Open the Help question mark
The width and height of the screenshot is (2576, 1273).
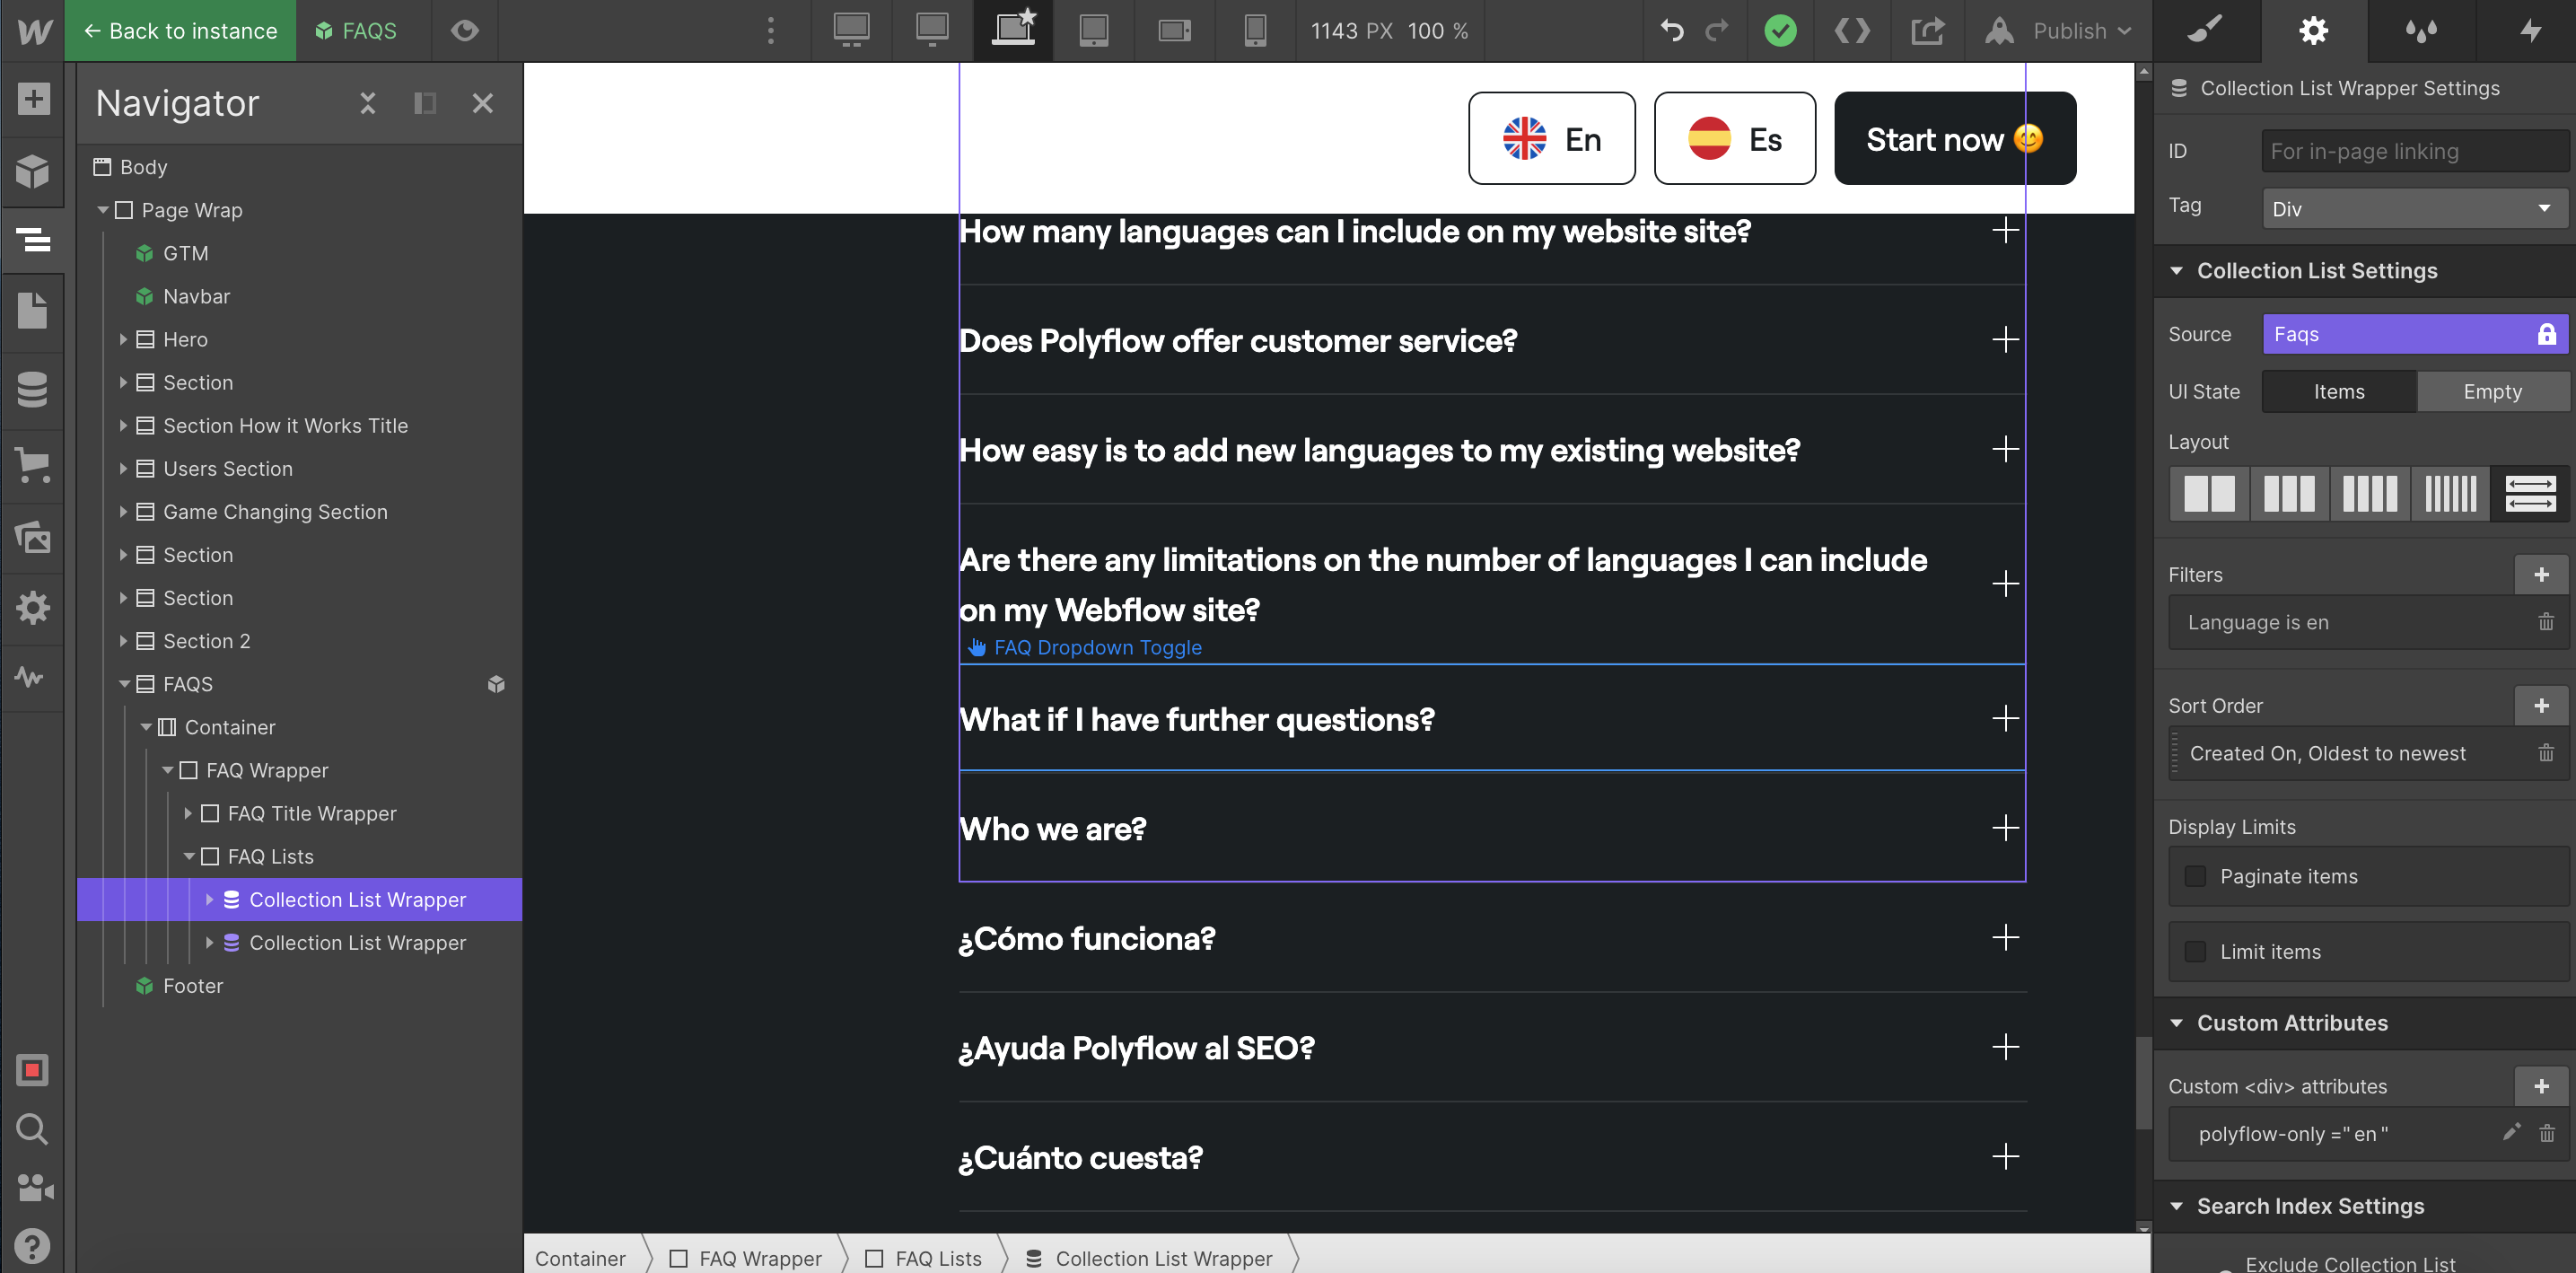pyautogui.click(x=33, y=1246)
